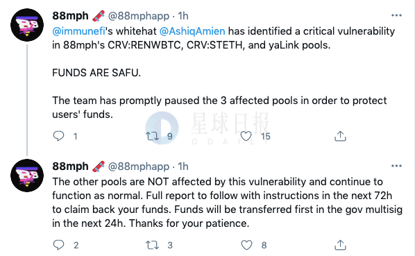Reply to the second 88mph tweet
Screen dimensions: 415x256
(58, 245)
